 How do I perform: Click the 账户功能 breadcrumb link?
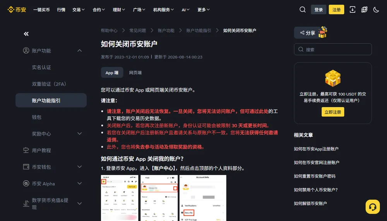pyautogui.click(x=166, y=31)
